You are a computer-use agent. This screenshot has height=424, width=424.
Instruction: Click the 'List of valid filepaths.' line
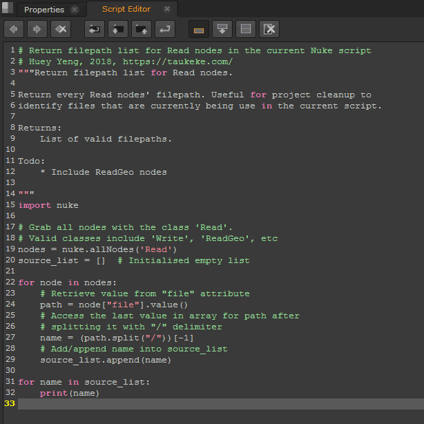[x=106, y=139]
